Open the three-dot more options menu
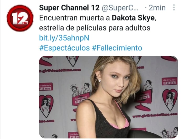The height and width of the screenshot is (139, 184). click(x=174, y=7)
